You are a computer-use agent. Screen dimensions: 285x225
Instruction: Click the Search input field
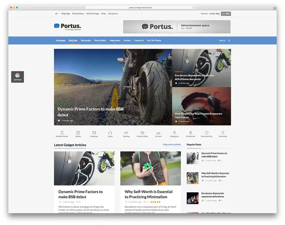tap(222, 40)
